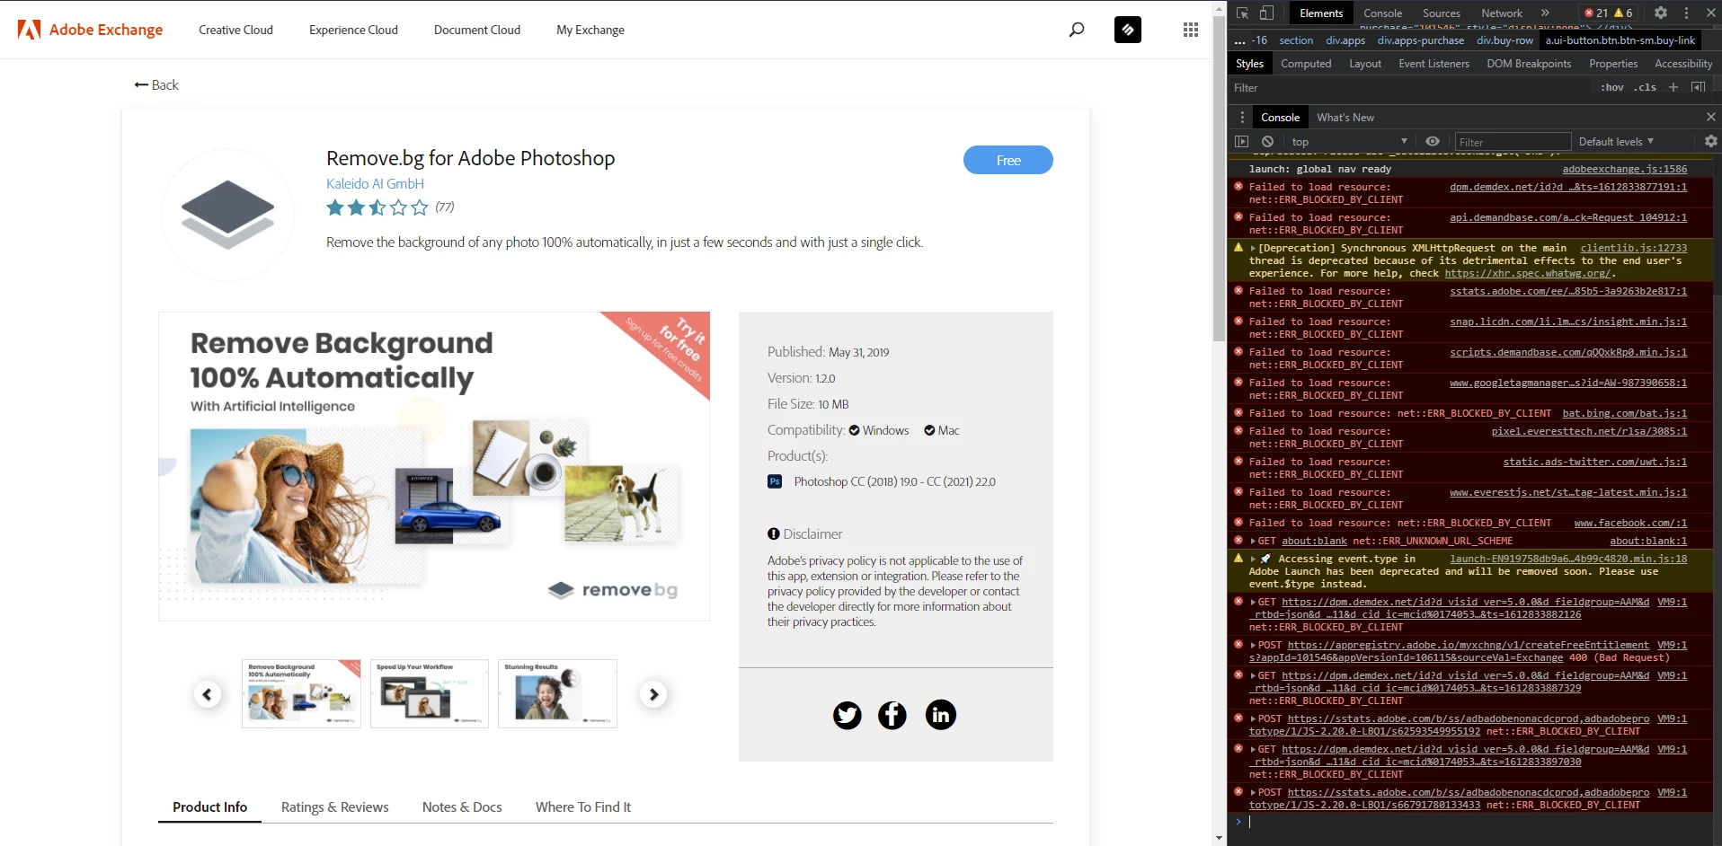This screenshot has height=846, width=1722.
Task: Activate DevTools inspect element icon
Action: (x=1243, y=13)
